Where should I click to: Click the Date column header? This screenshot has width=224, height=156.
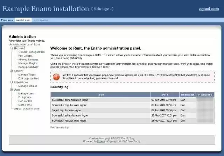point(165,95)
